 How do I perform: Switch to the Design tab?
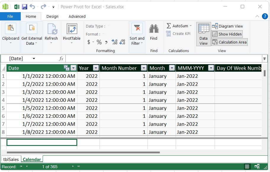coord(52,16)
